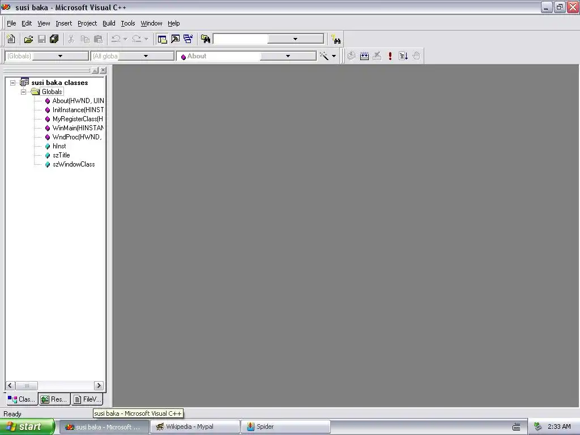Click the workspace panel scroll right arrow
The width and height of the screenshot is (580, 435).
99,385
